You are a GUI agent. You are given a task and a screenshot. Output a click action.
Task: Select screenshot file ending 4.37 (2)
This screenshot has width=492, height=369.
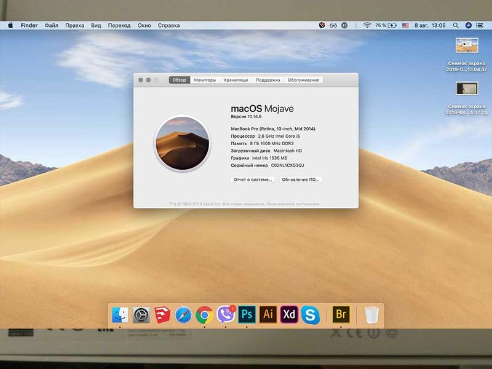click(x=467, y=89)
